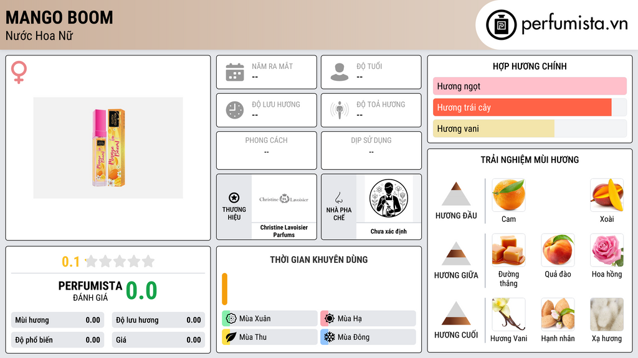Select the Hương Vani vanilla note image
The image size is (638, 358).
[x=508, y=314]
